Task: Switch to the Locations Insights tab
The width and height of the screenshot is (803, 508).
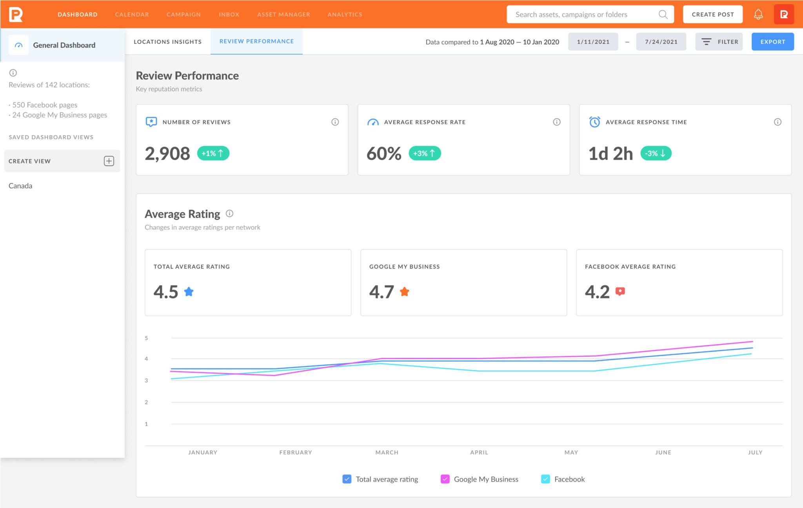Action: (x=167, y=42)
